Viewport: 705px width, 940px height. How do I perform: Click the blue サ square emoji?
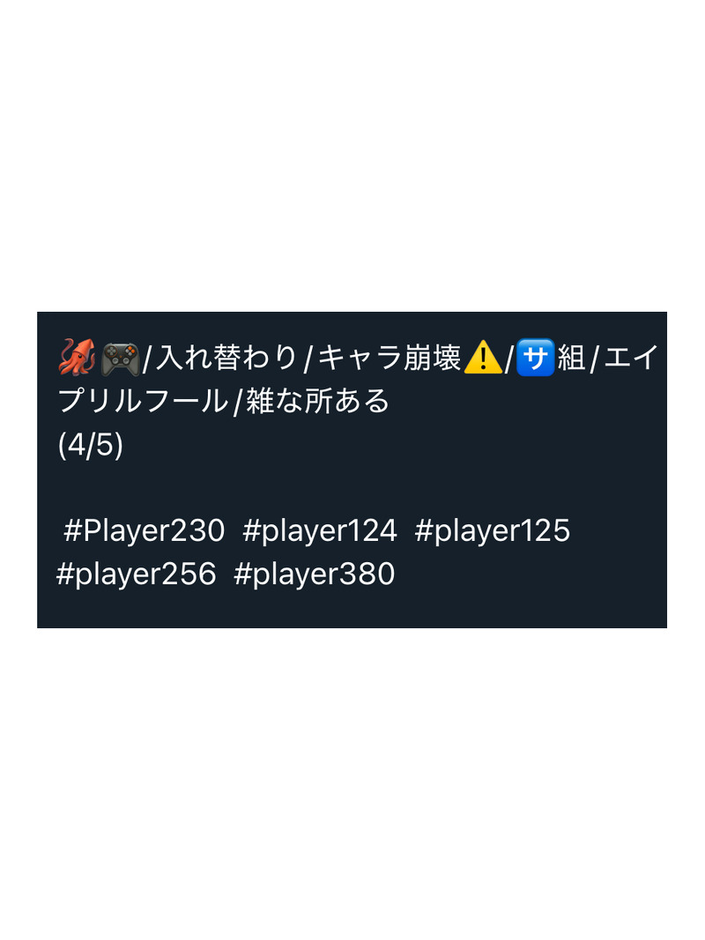pos(535,358)
